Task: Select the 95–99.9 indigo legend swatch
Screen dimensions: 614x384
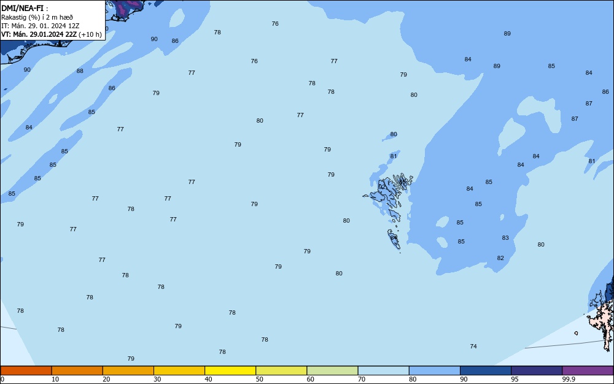Action: [x=537, y=371]
